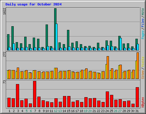Click the green day 27 axis label
Viewport: 146px width, 114px height.
click(x=120, y=111)
